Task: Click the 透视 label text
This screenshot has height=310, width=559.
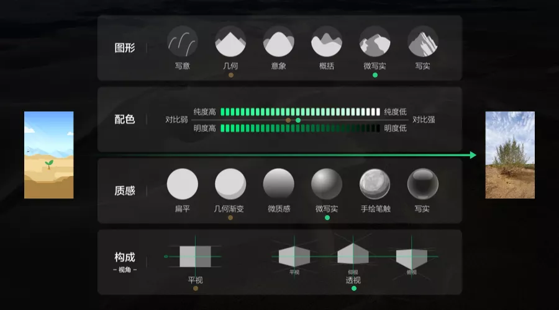Action: click(353, 280)
